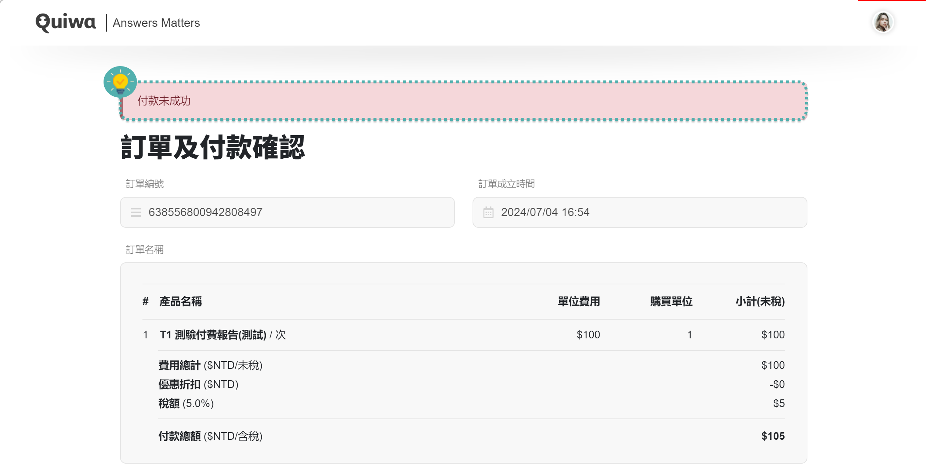Click the 產品名稱 column header
This screenshot has width=926, height=471.
[181, 302]
